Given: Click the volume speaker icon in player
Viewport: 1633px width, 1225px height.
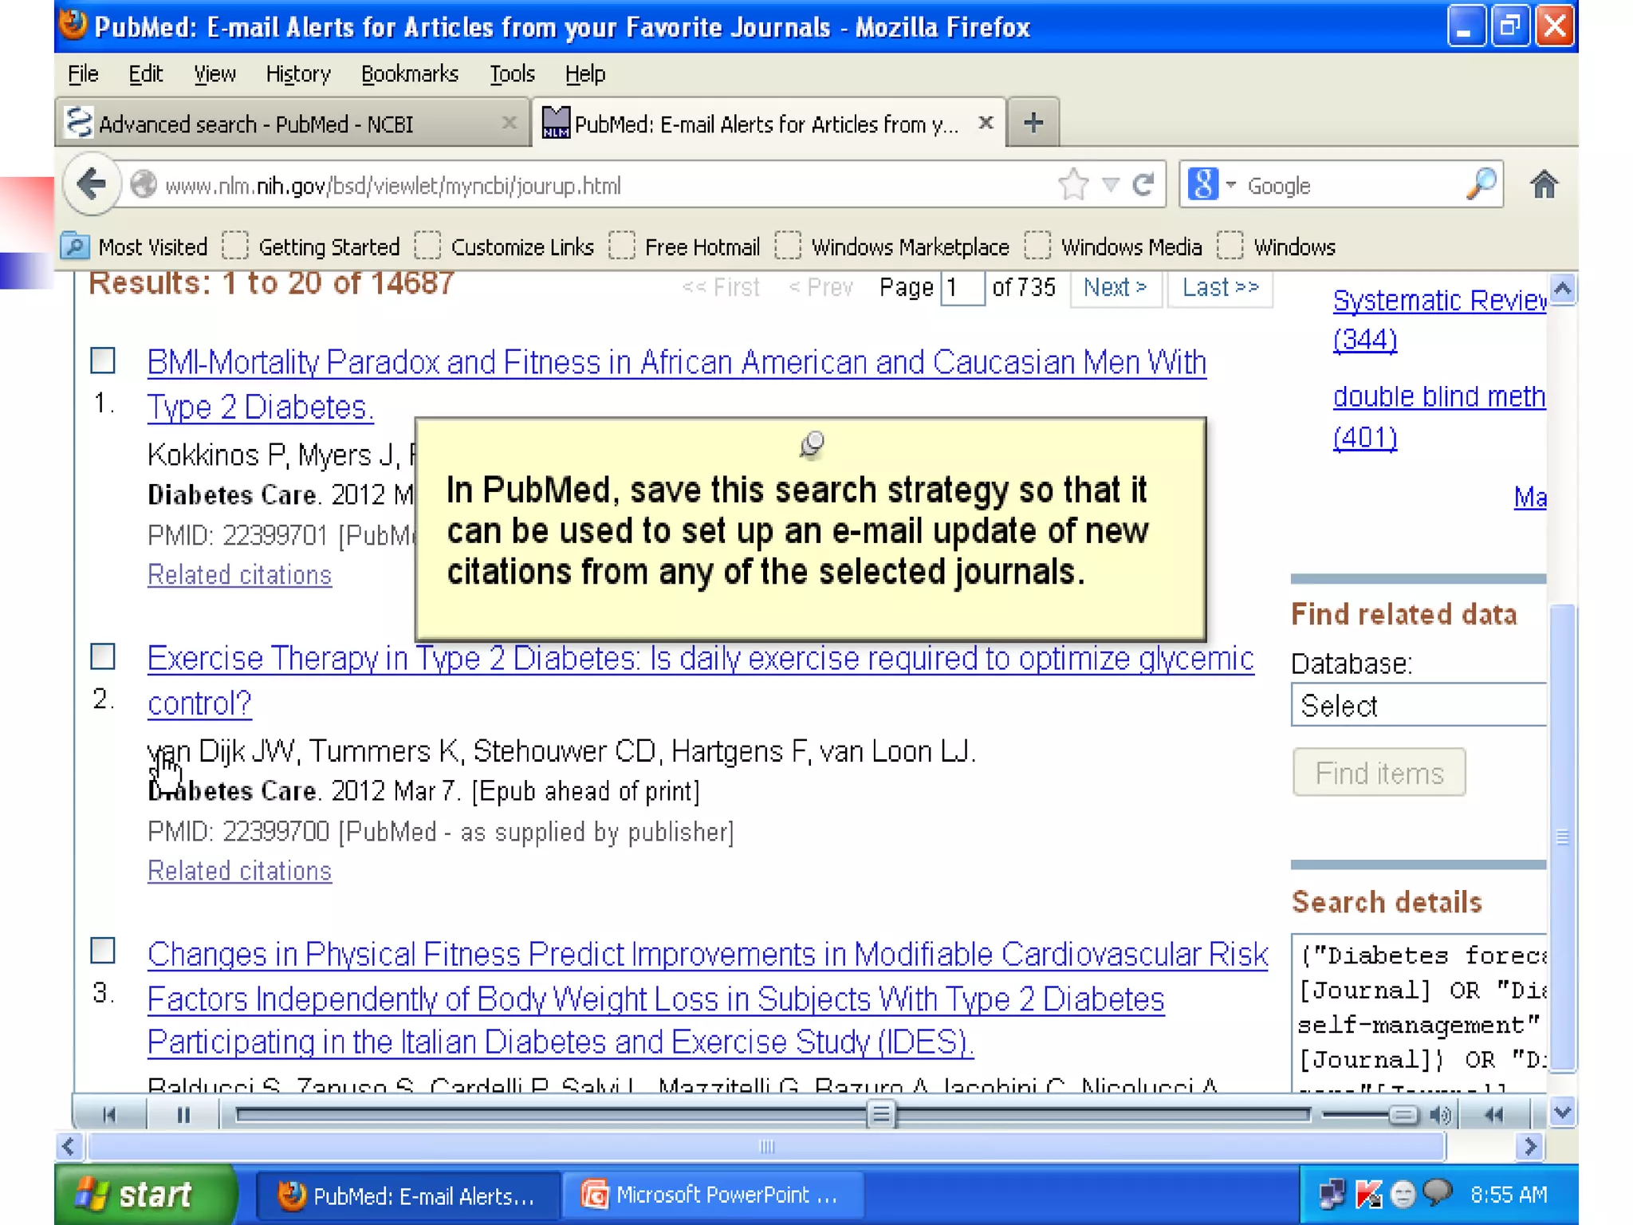Looking at the screenshot, I should tap(1440, 1115).
